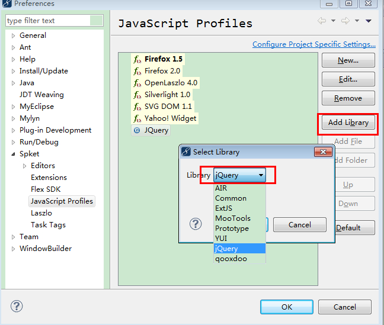
Task: Select the Firefox 2.0 profile
Action: point(158,71)
